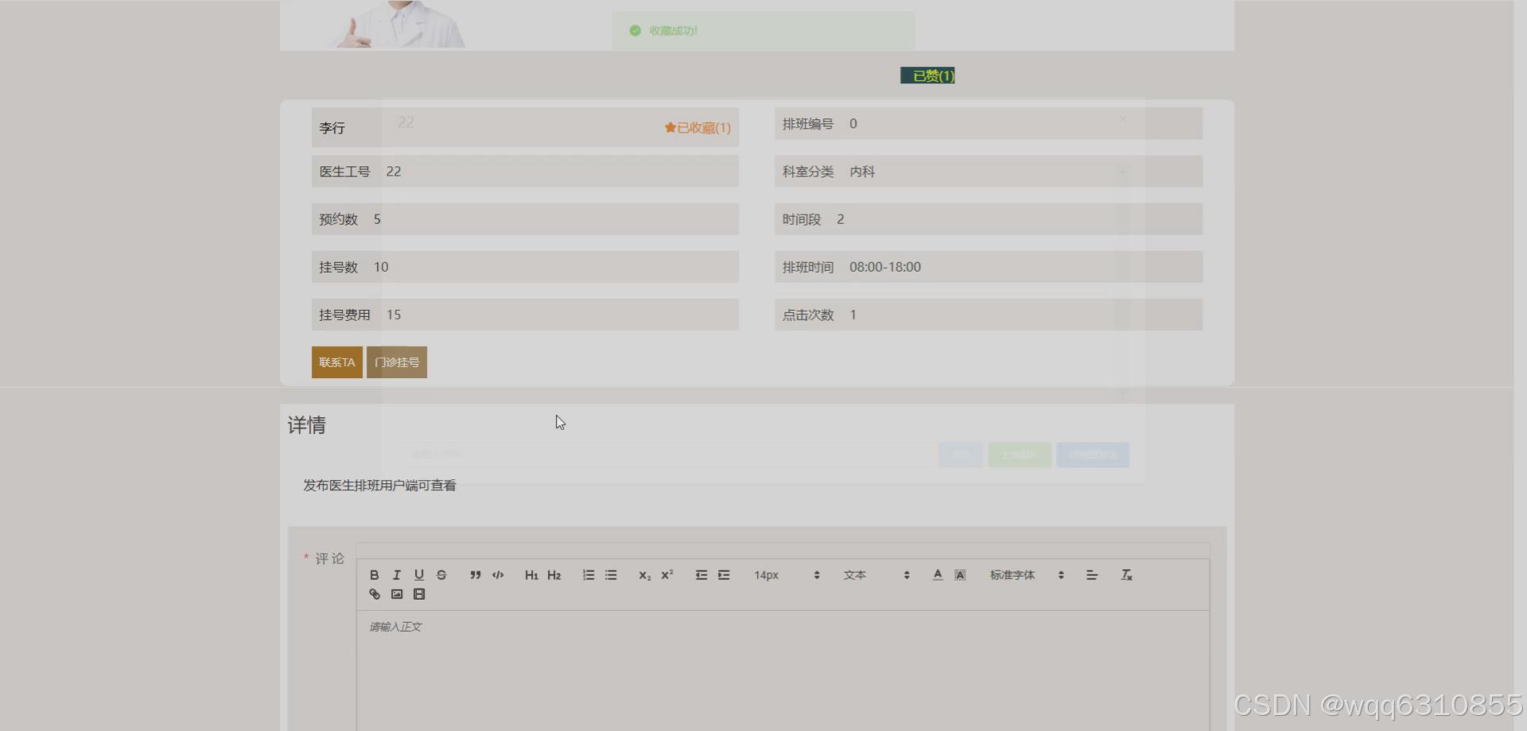Open the text alignment options
1527x731 pixels.
[x=1092, y=575]
